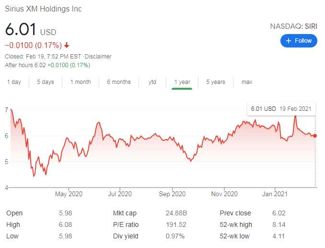Select the 5 days range tab
The width and height of the screenshot is (325, 248).
click(46, 82)
